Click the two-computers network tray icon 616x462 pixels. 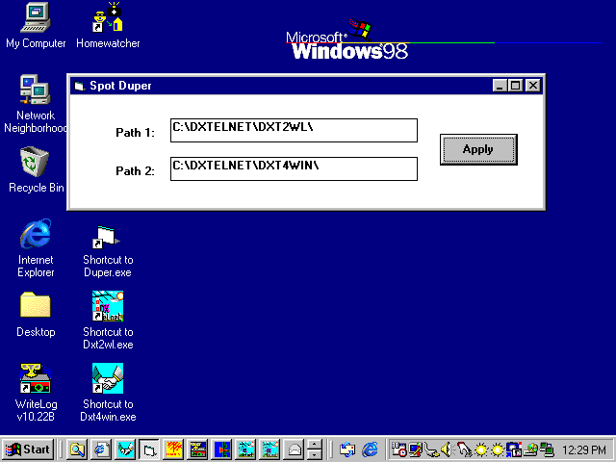tap(547, 449)
